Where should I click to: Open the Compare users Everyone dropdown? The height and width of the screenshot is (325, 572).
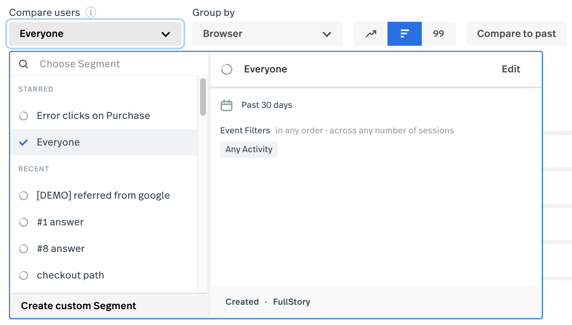tap(95, 34)
